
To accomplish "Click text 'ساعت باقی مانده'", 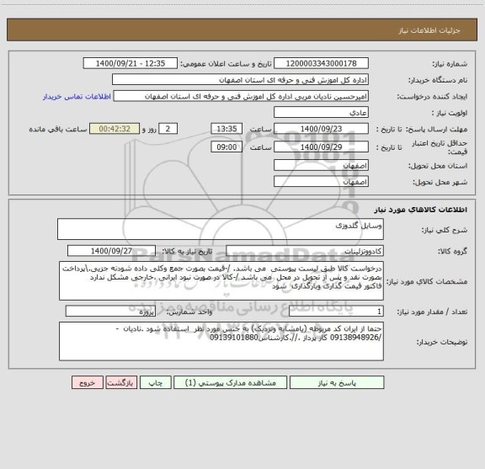I will tap(58, 130).
